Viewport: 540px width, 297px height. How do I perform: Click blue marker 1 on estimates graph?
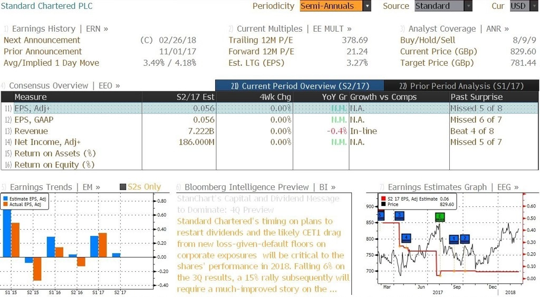tap(454, 239)
